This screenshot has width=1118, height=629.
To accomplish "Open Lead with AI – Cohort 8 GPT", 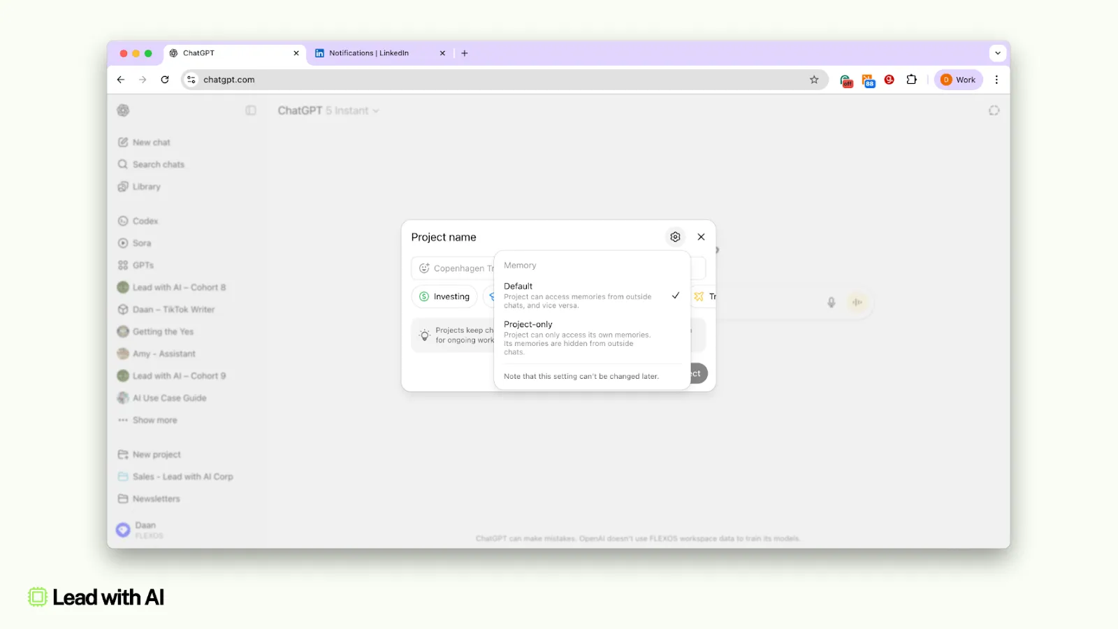I will point(172,287).
